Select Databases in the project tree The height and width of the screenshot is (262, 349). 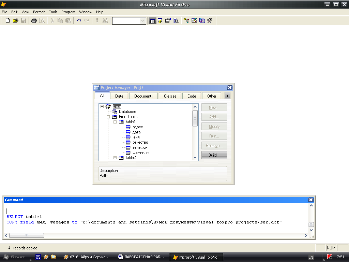click(127, 112)
